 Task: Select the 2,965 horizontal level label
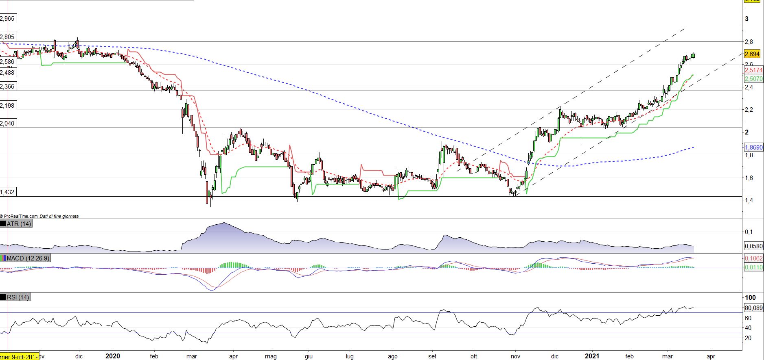point(7,19)
